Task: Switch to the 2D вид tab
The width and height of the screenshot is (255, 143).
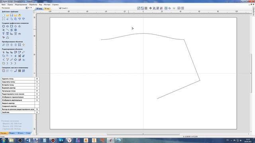Action: tap(39, 8)
